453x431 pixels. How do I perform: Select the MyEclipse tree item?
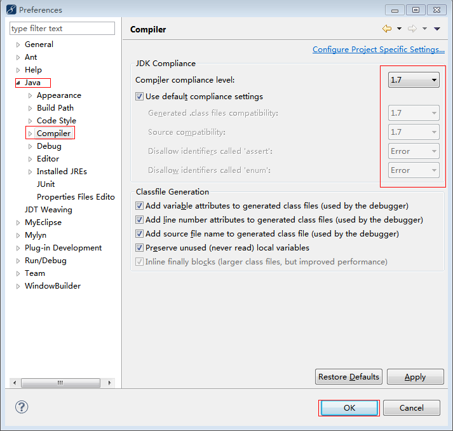tap(43, 222)
